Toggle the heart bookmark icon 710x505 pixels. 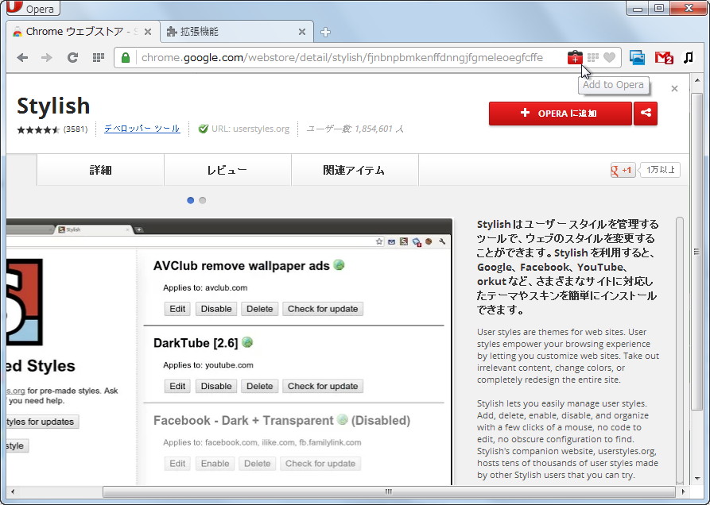[x=610, y=57]
